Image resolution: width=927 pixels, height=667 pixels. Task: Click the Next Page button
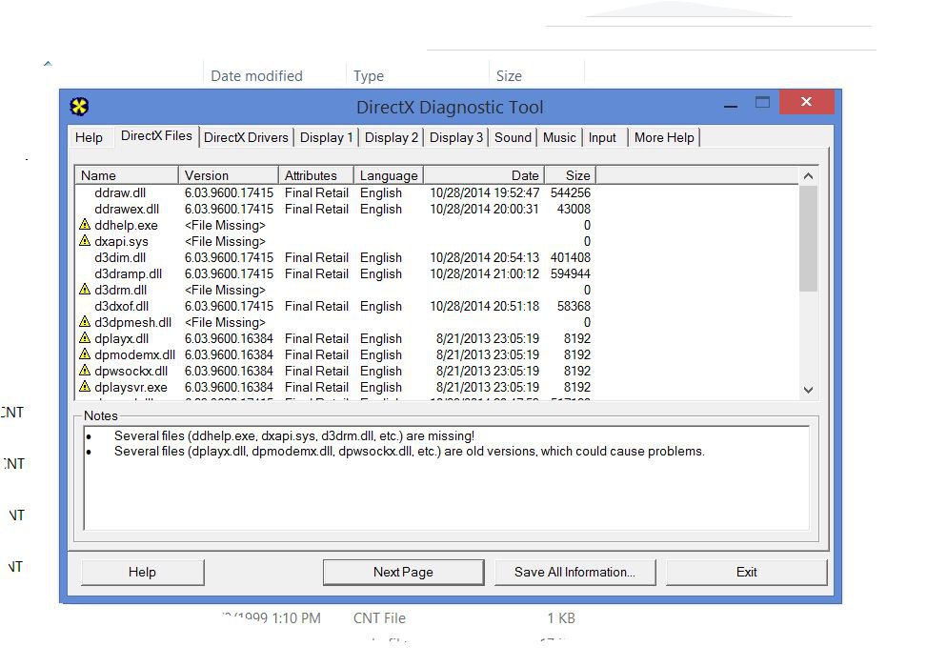point(403,573)
